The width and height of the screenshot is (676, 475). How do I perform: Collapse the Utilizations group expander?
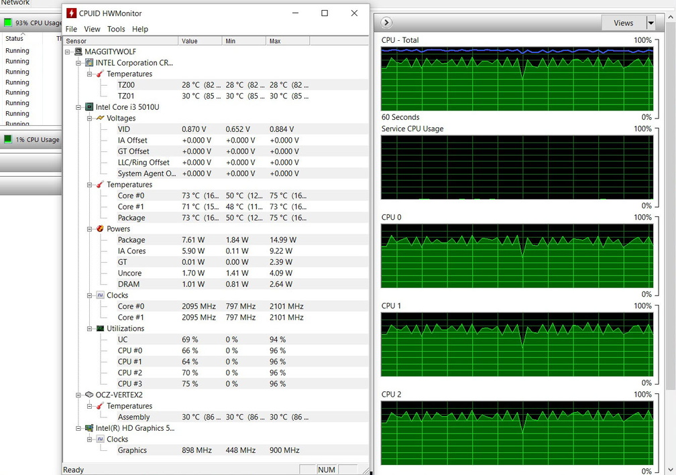[x=90, y=328]
